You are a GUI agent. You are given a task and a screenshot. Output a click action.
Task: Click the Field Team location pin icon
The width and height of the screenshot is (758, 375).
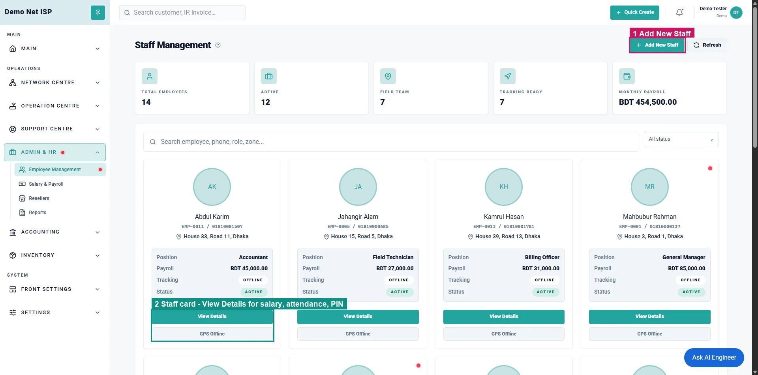coord(388,76)
